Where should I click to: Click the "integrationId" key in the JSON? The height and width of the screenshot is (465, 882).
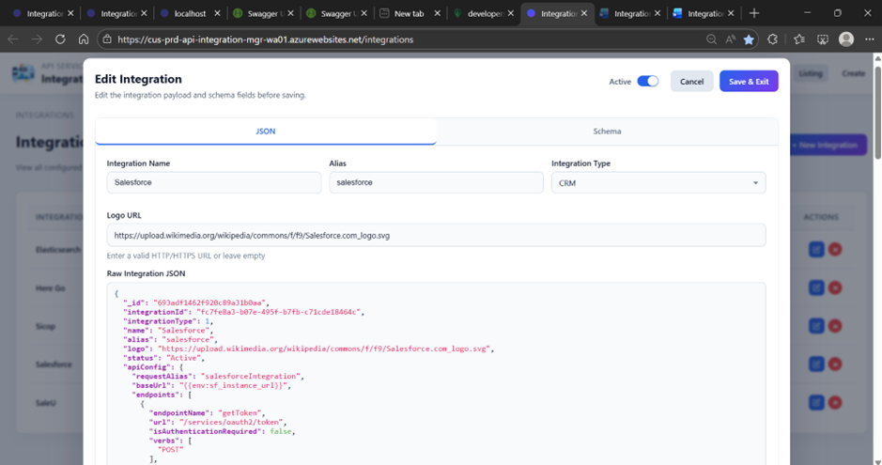158,312
